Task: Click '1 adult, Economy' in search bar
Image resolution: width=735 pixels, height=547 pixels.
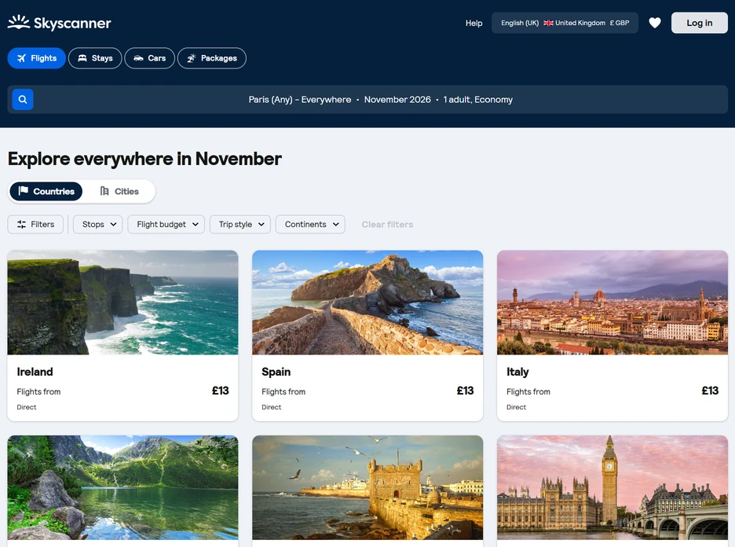Action: point(478,100)
